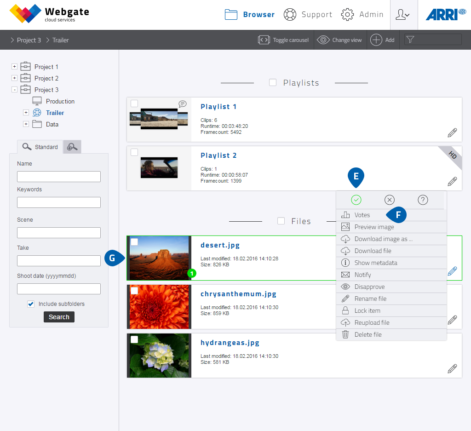Click chrysanthemum.jpg edit pencil icon
The width and height of the screenshot is (471, 431).
pyautogui.click(x=452, y=320)
